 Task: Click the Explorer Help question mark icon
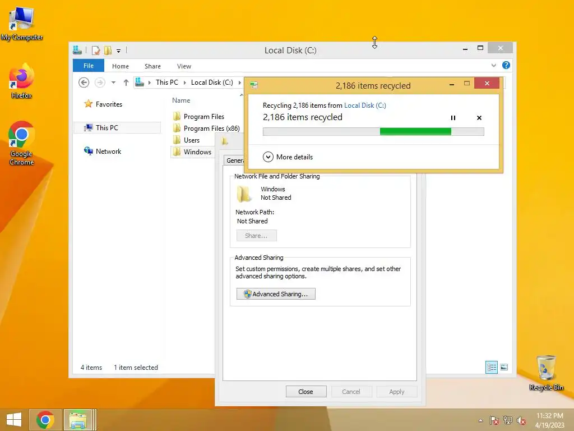[506, 65]
